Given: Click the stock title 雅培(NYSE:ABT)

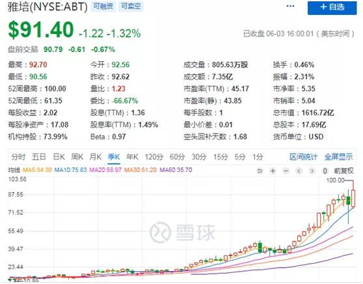Looking at the screenshot, I should click(x=47, y=7).
